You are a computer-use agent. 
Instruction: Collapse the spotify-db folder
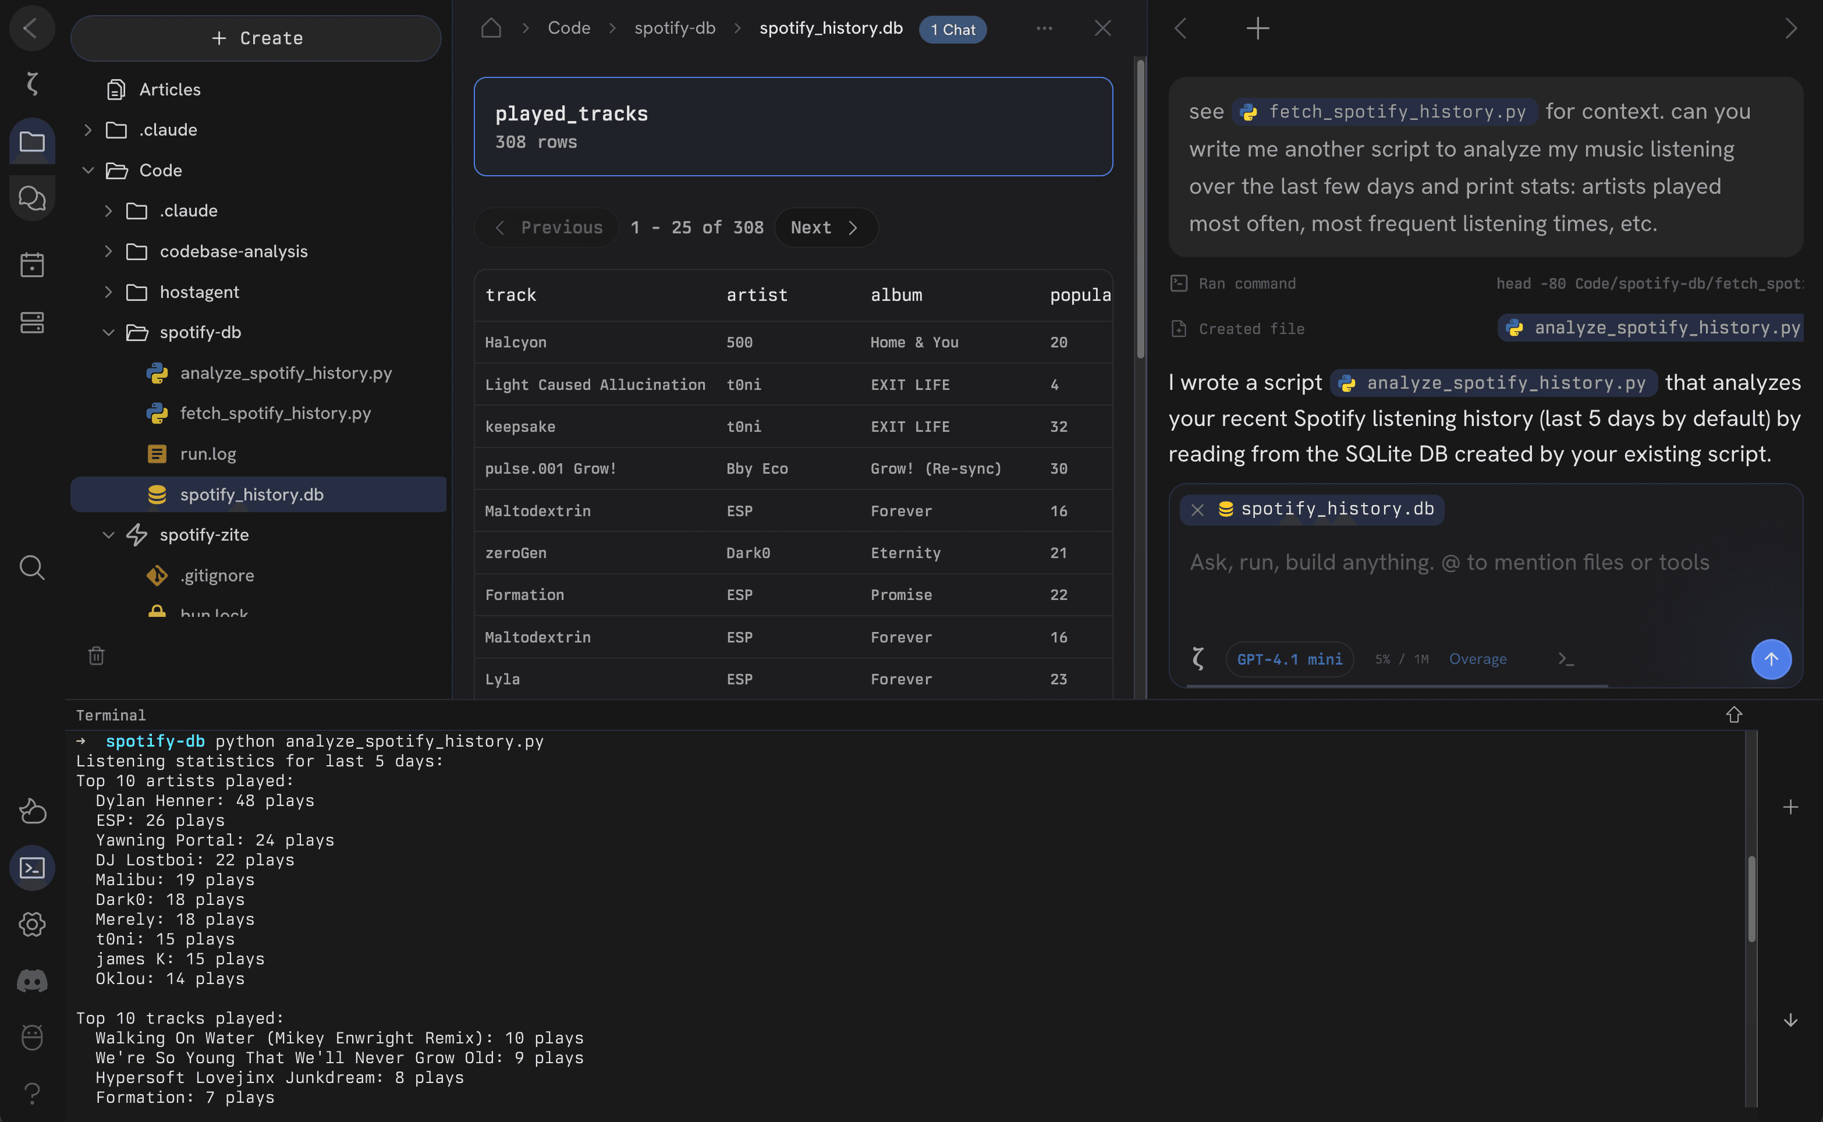(x=108, y=332)
